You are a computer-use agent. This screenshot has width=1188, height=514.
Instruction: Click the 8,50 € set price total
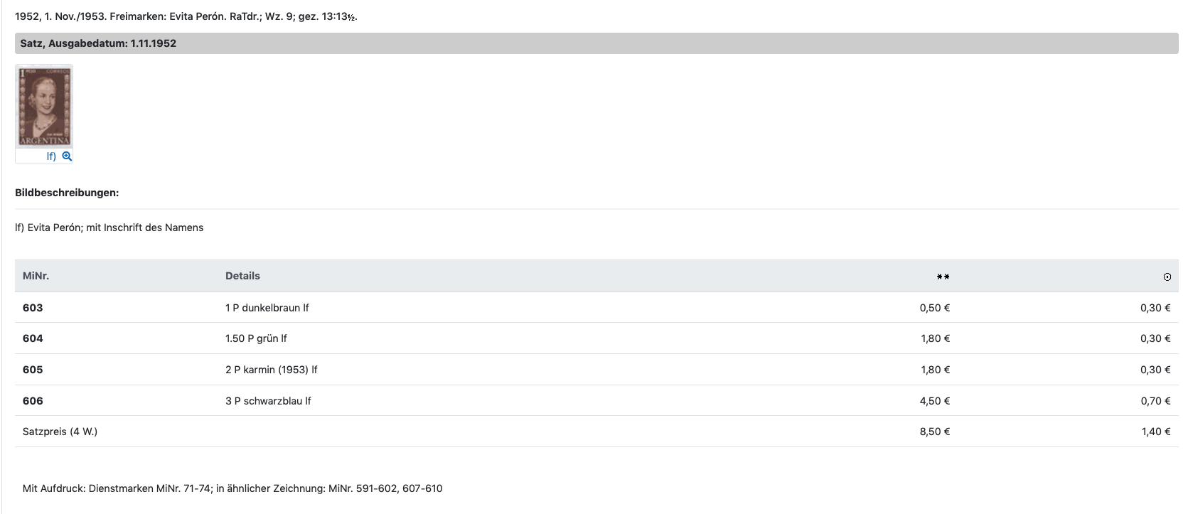tap(934, 432)
